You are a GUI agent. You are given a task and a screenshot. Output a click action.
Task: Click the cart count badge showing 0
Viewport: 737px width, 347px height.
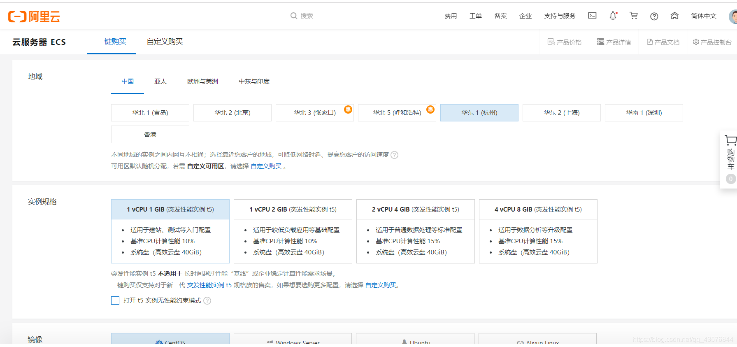[731, 179]
